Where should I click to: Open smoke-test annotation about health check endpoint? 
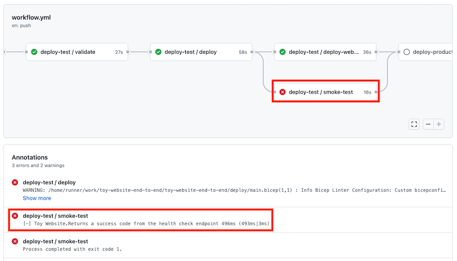[x=55, y=216]
